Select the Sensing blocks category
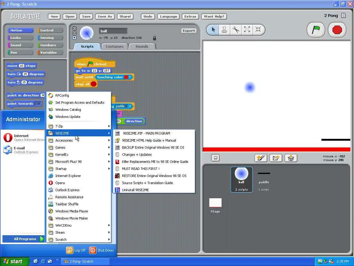The width and height of the screenshot is (354, 266). 50,38
